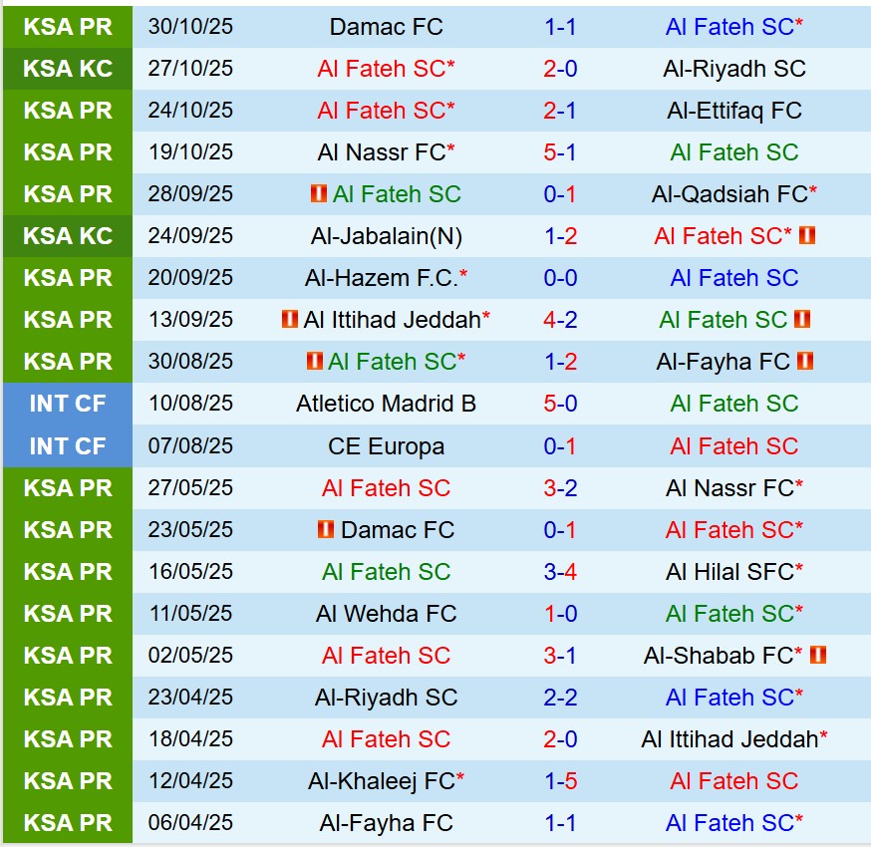This screenshot has height=847, width=871.
Task: Open the CE Europa team link
Action: click(386, 446)
